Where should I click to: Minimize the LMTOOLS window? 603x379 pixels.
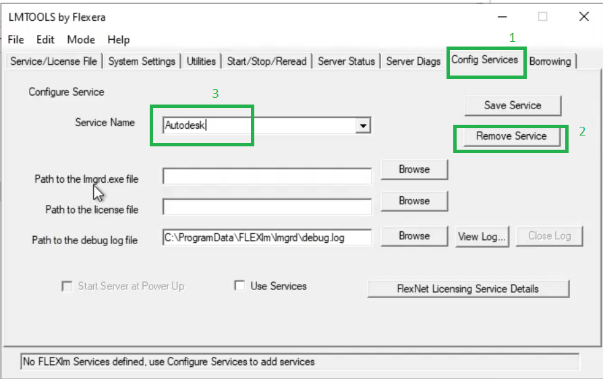[x=502, y=17]
